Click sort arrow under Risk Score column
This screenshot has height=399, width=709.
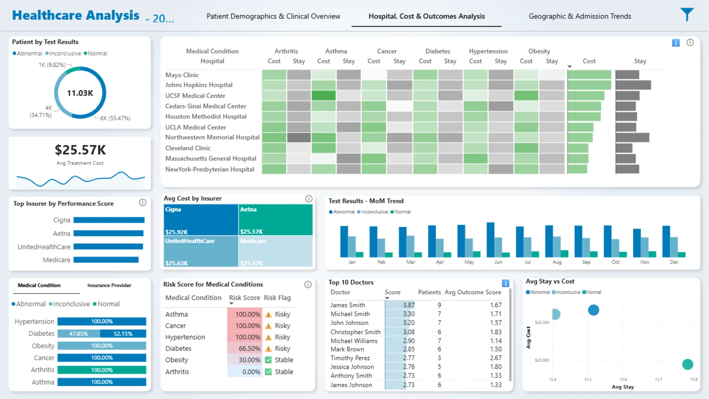click(x=232, y=304)
